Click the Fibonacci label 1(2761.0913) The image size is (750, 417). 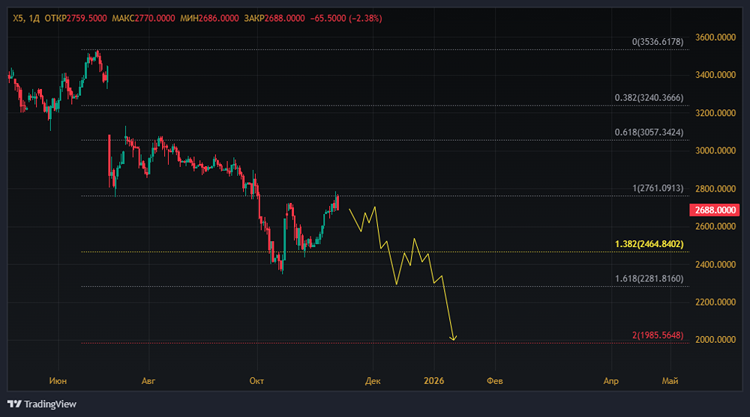[658, 188]
